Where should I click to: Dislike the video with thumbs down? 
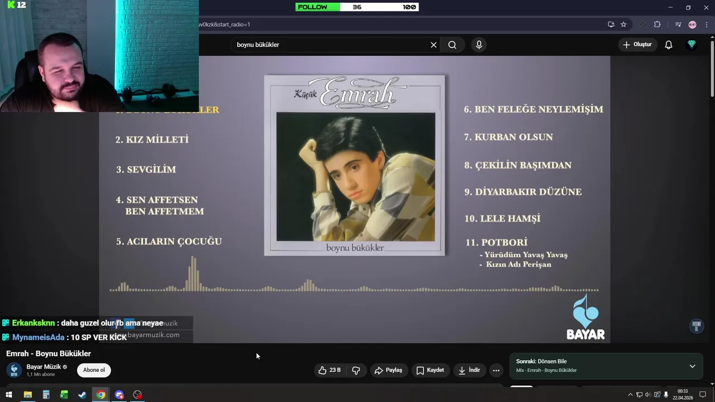tap(356, 370)
